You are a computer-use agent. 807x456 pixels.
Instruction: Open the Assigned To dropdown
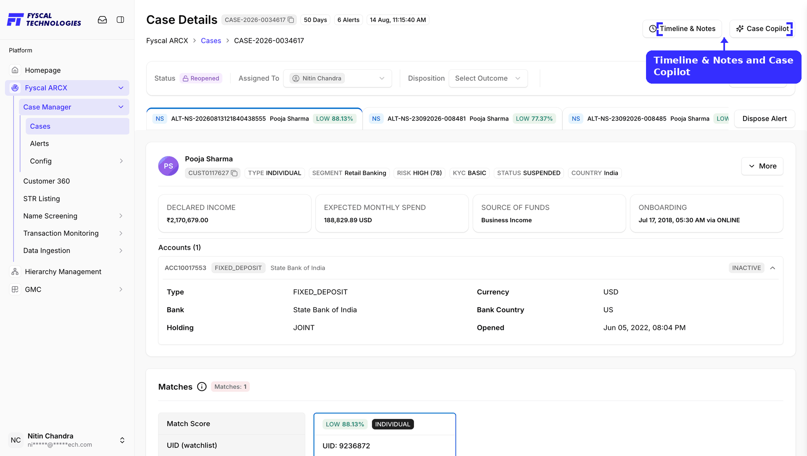pyautogui.click(x=338, y=78)
